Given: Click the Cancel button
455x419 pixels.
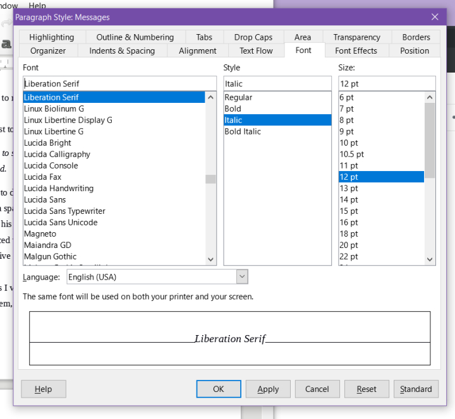Looking at the screenshot, I should [317, 389].
